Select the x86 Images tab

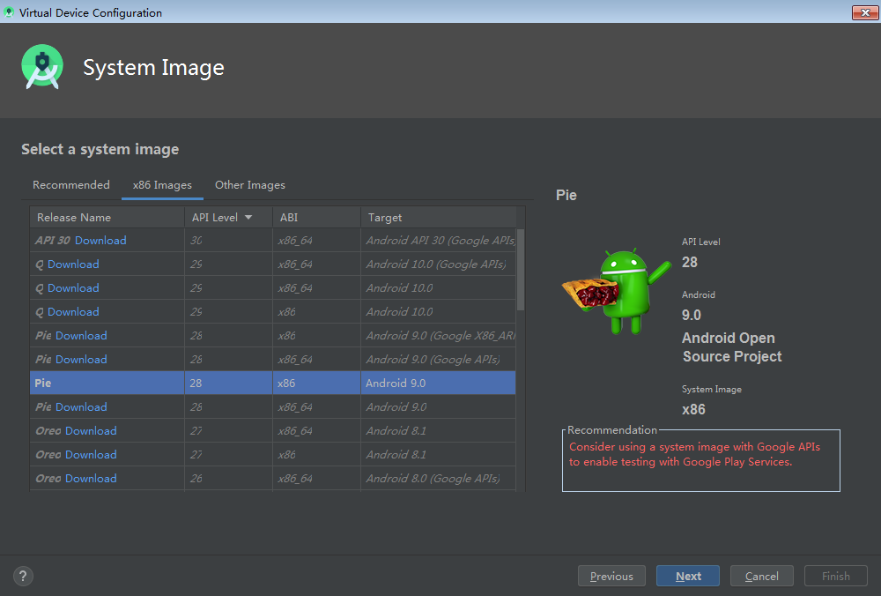(162, 185)
